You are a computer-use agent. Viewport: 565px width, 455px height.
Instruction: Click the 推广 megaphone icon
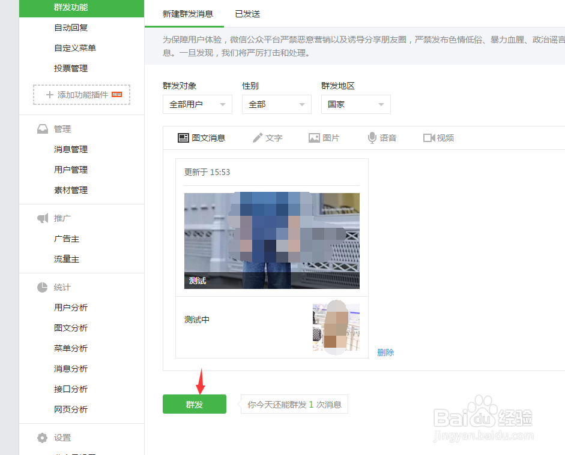[42, 218]
